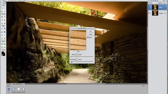Select the Blur tool
168x94 pixels.
click(x=2, y=23)
